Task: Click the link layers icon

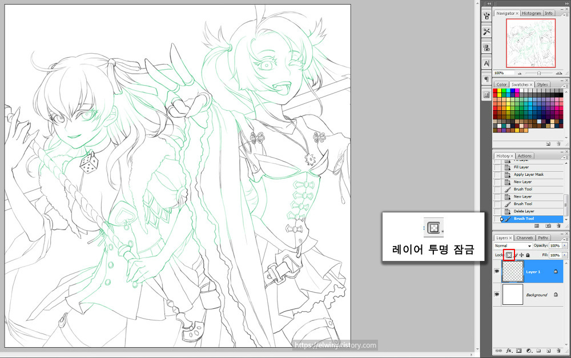Action: (498, 351)
